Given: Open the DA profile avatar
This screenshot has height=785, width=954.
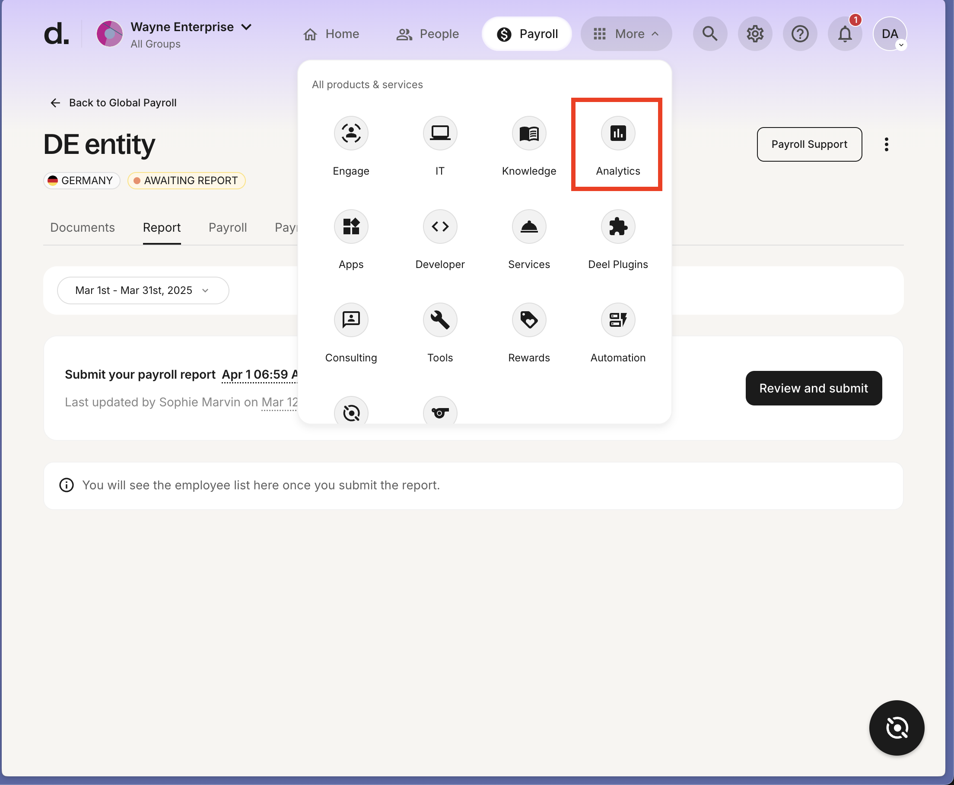Looking at the screenshot, I should point(889,34).
